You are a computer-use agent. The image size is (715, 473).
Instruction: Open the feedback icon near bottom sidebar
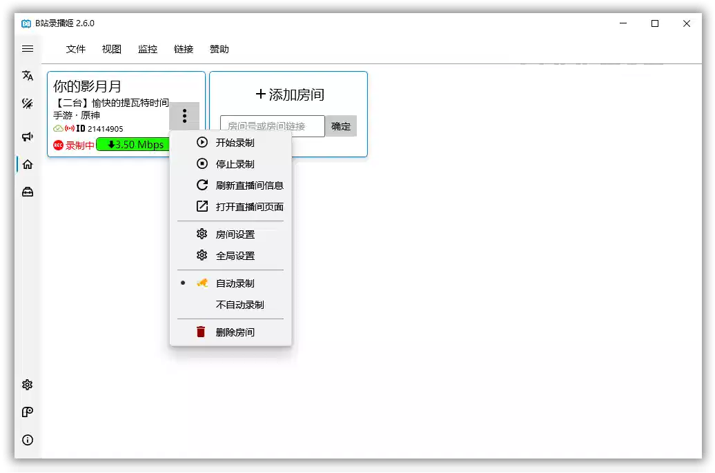tap(28, 412)
